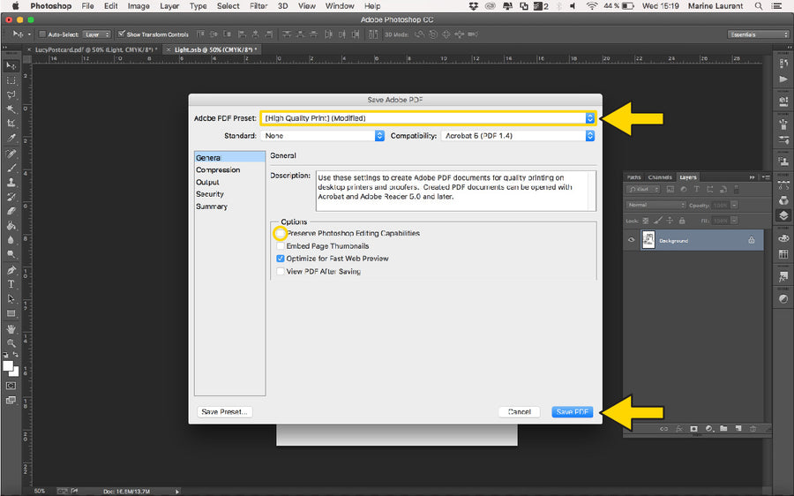Open layer filter Kind dropdown

643,189
